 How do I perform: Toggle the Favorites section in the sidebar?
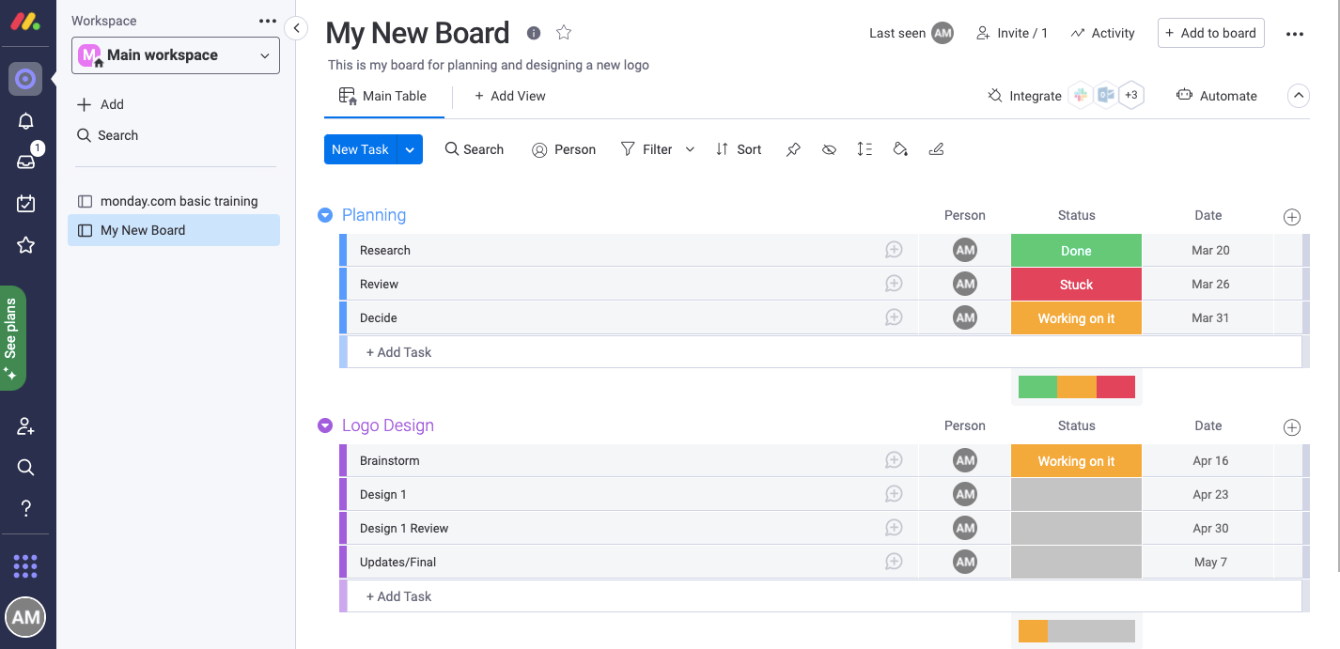pos(25,245)
